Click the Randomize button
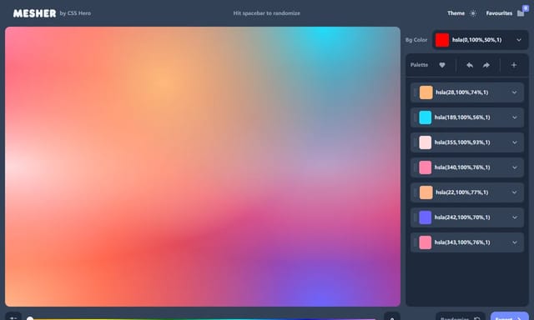This screenshot has height=320, width=534. tap(460, 317)
